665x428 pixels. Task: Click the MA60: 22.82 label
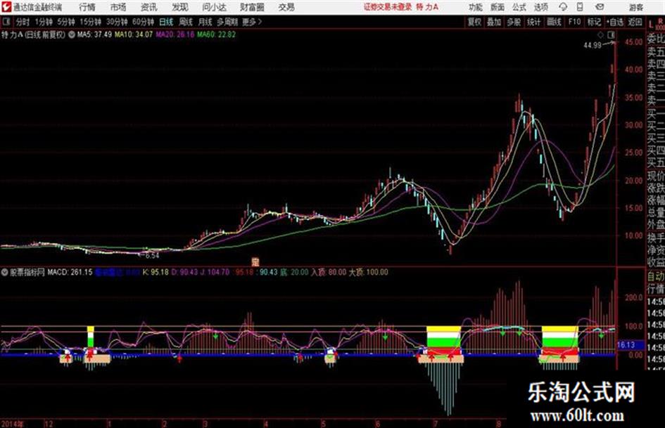[x=216, y=34]
